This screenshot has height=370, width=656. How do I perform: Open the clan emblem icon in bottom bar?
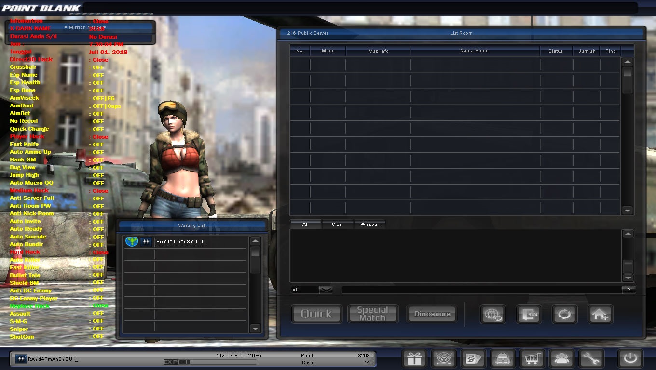tap(444, 358)
